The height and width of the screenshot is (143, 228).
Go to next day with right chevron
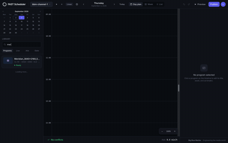point(114,4)
